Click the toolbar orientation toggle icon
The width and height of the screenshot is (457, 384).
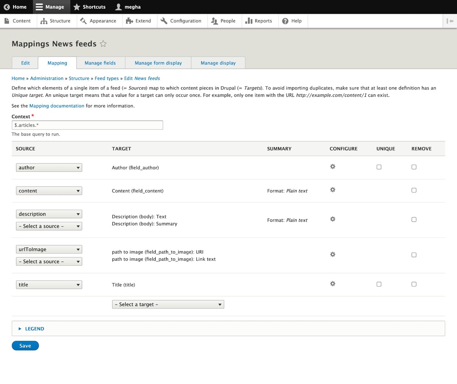tap(450, 21)
